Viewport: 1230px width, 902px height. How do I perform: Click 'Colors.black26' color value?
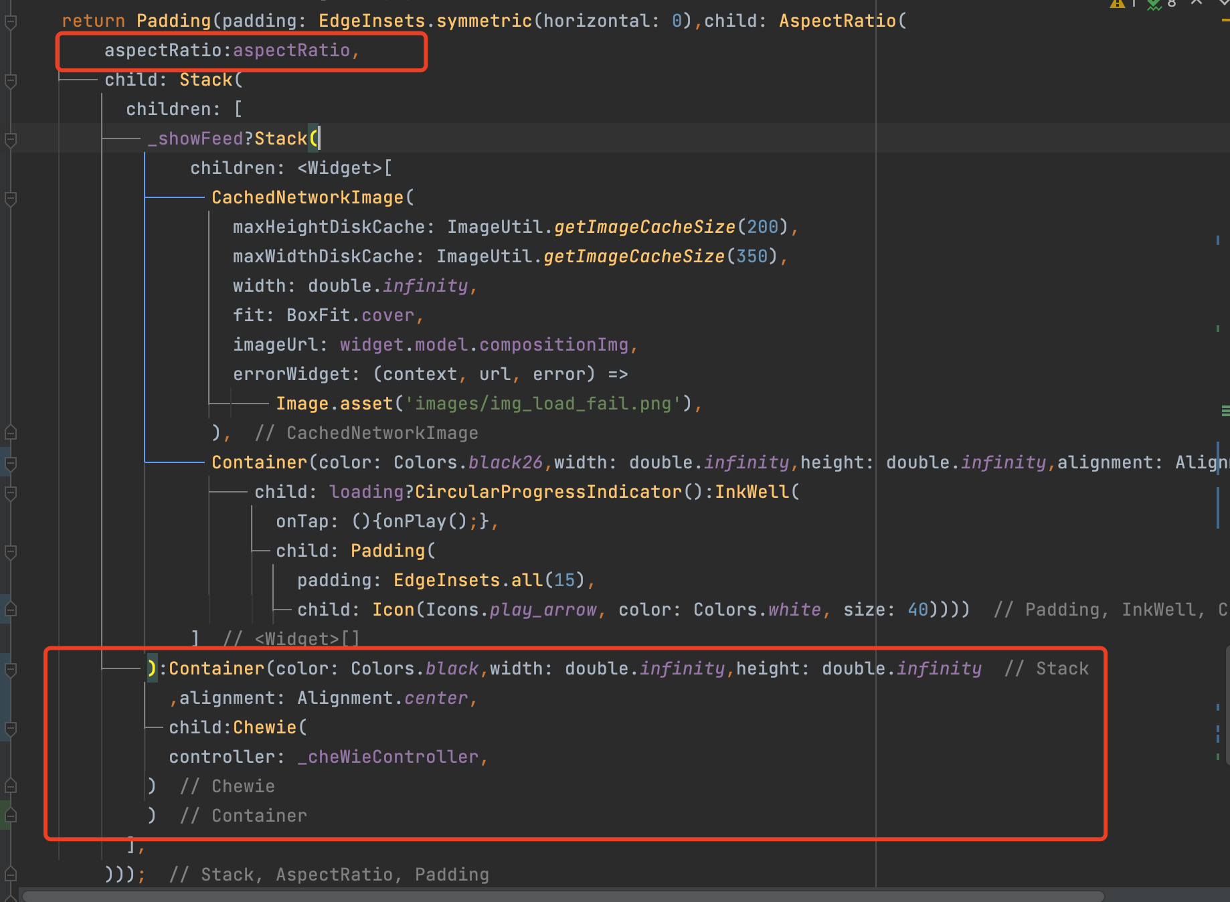[x=468, y=463]
